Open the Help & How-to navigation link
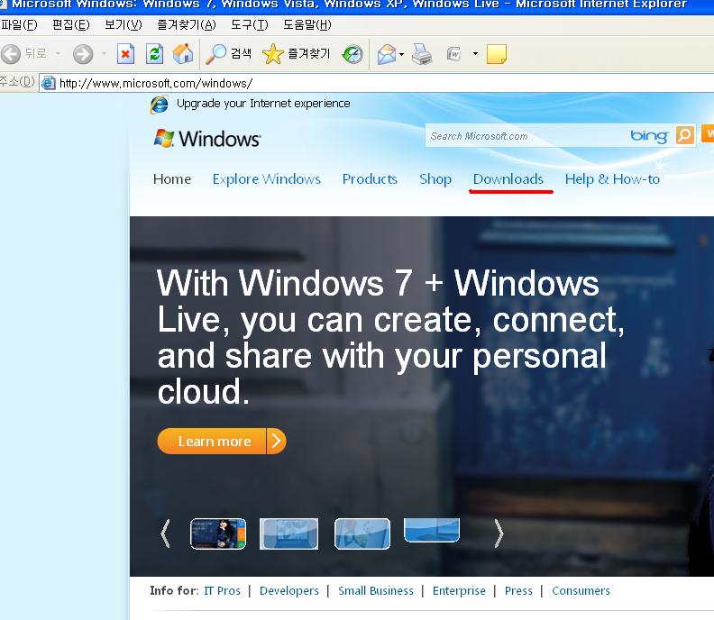Image resolution: width=714 pixels, height=620 pixels. pyautogui.click(x=612, y=179)
